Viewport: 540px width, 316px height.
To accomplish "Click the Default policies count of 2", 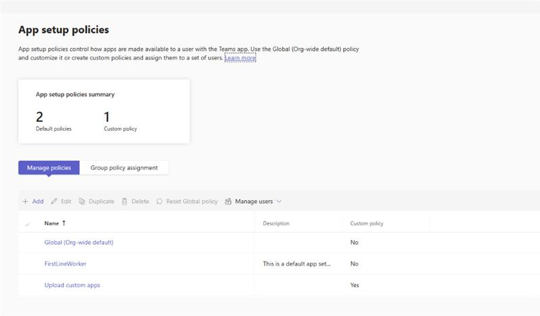I will click(40, 117).
